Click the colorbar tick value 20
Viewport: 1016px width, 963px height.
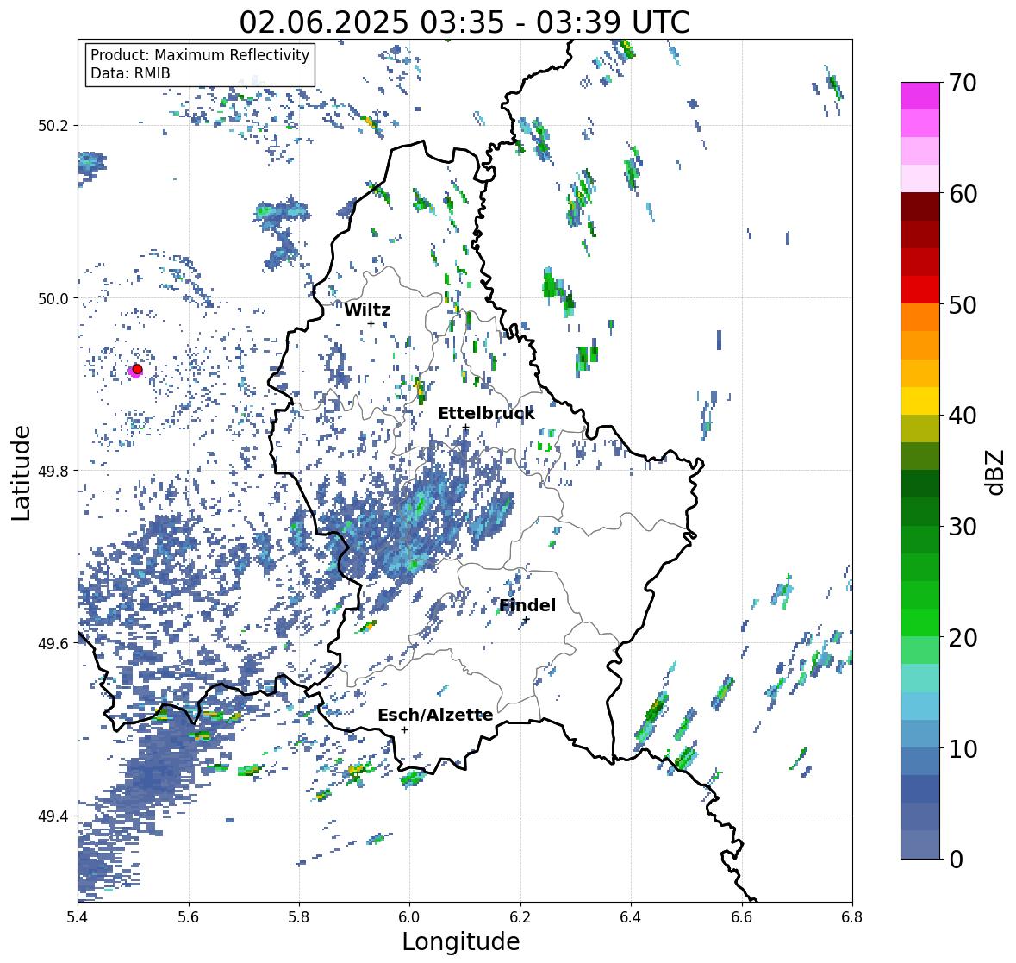coord(963,638)
